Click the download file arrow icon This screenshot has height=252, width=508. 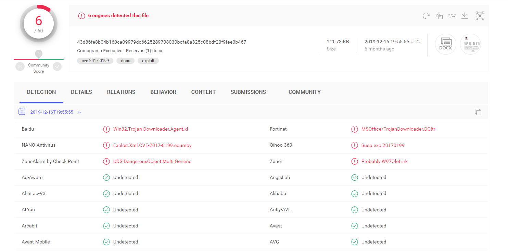pyautogui.click(x=465, y=16)
